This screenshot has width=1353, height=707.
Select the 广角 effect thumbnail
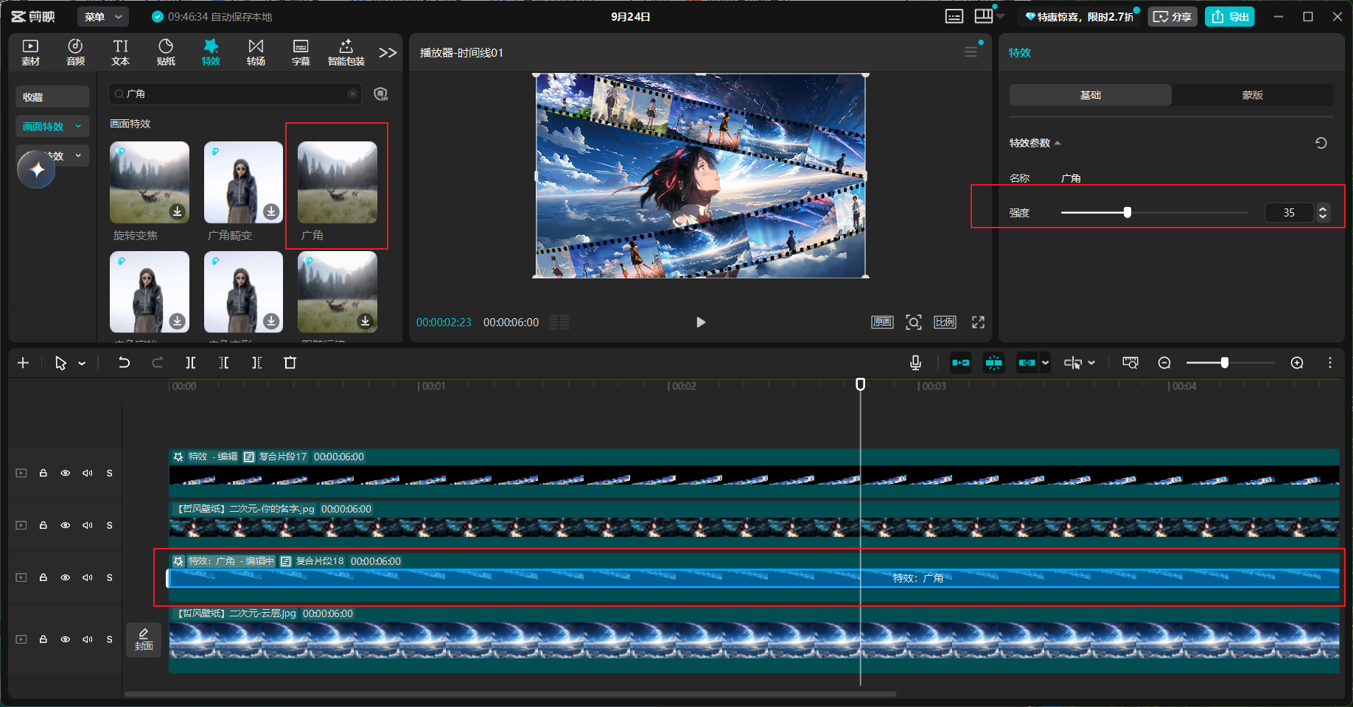(338, 182)
